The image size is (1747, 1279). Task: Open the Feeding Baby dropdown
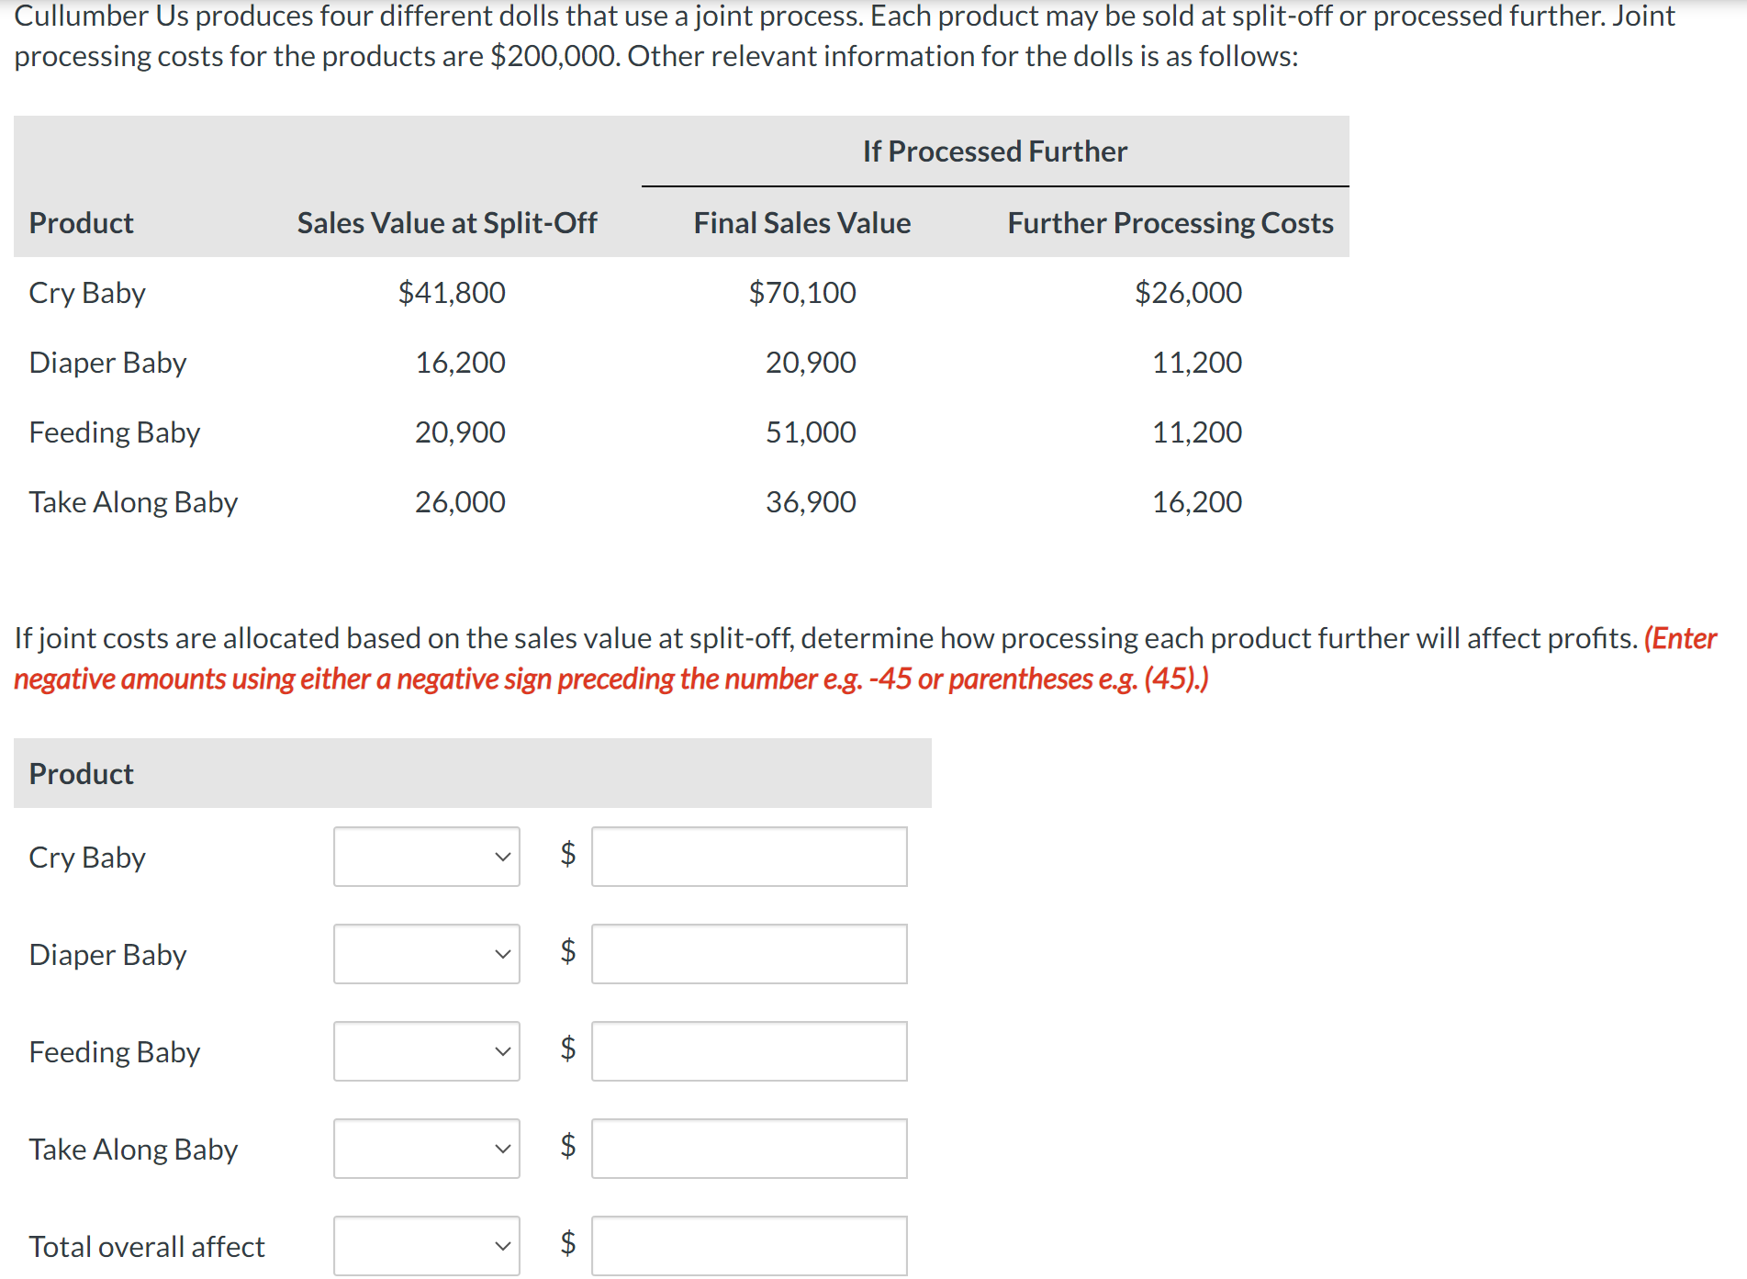click(427, 1051)
